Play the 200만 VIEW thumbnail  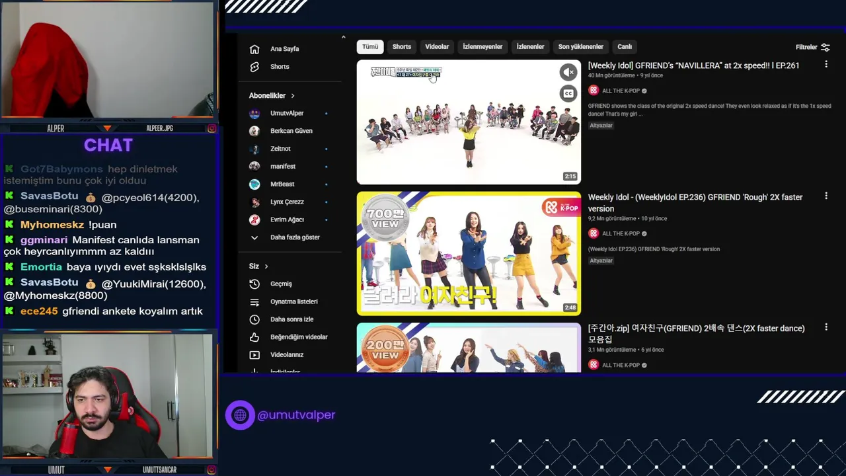click(469, 348)
